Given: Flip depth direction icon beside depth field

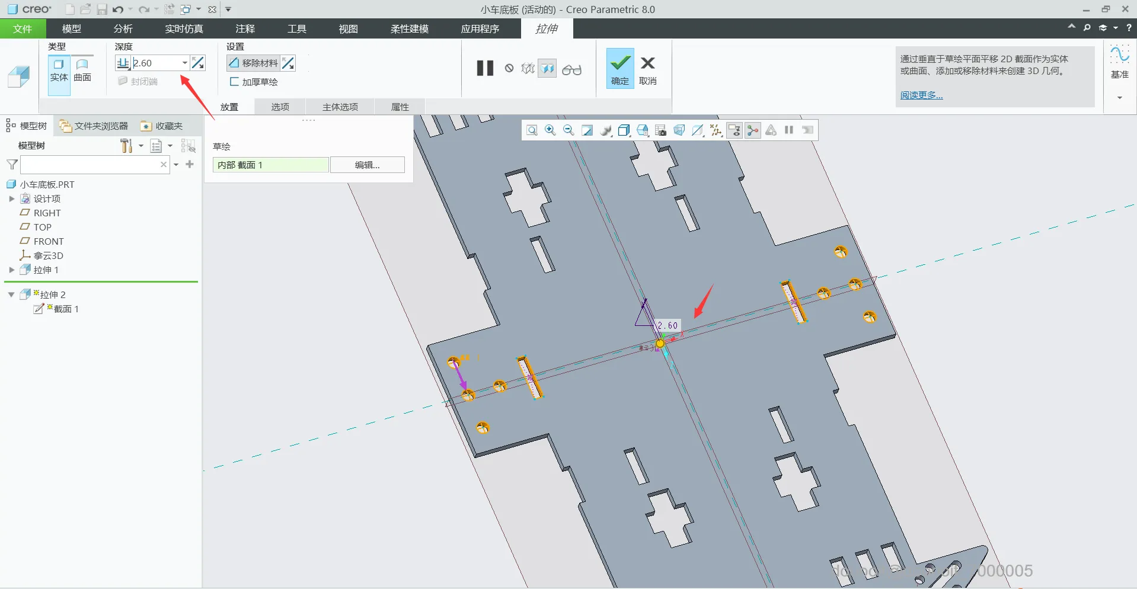Looking at the screenshot, I should point(198,63).
